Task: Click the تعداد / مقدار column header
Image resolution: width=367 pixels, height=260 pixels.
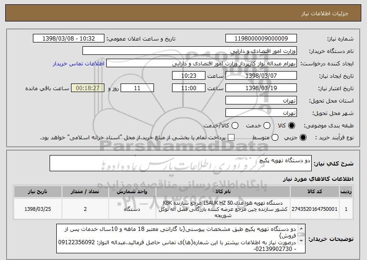Action: coord(85,192)
